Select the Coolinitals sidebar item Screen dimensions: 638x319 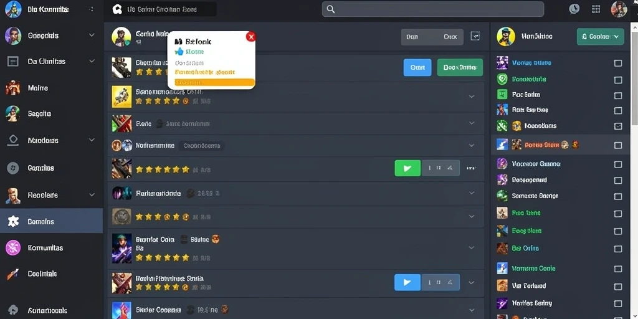click(x=51, y=274)
